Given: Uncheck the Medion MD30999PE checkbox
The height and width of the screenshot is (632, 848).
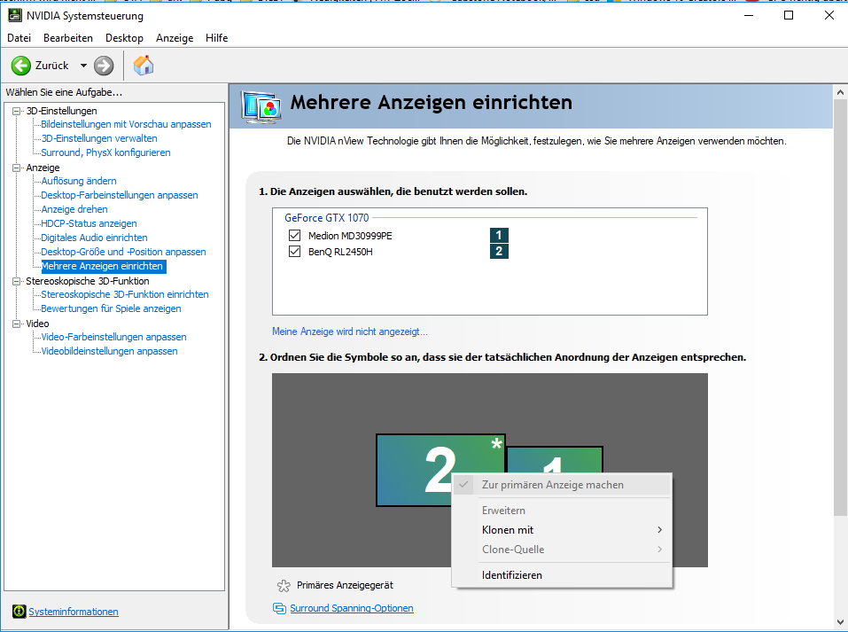Looking at the screenshot, I should pyautogui.click(x=294, y=236).
